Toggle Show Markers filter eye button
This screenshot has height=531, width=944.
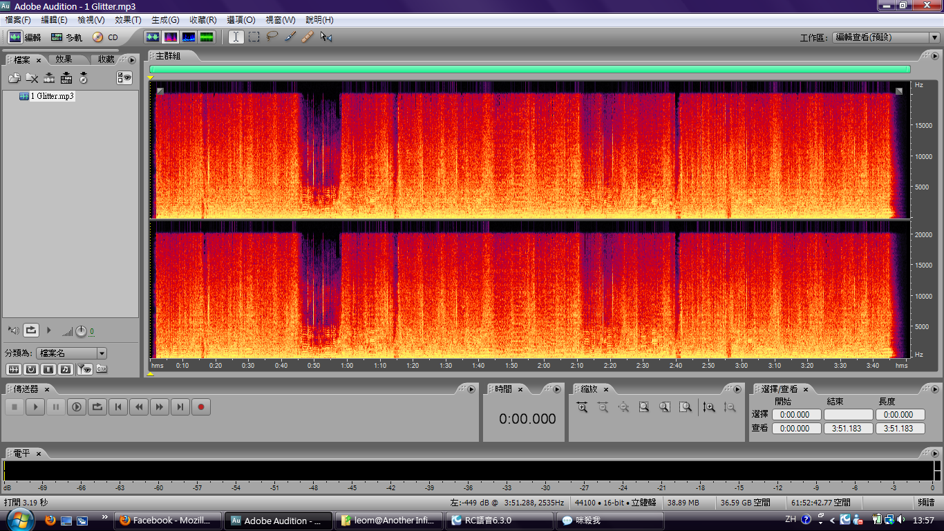click(x=84, y=369)
